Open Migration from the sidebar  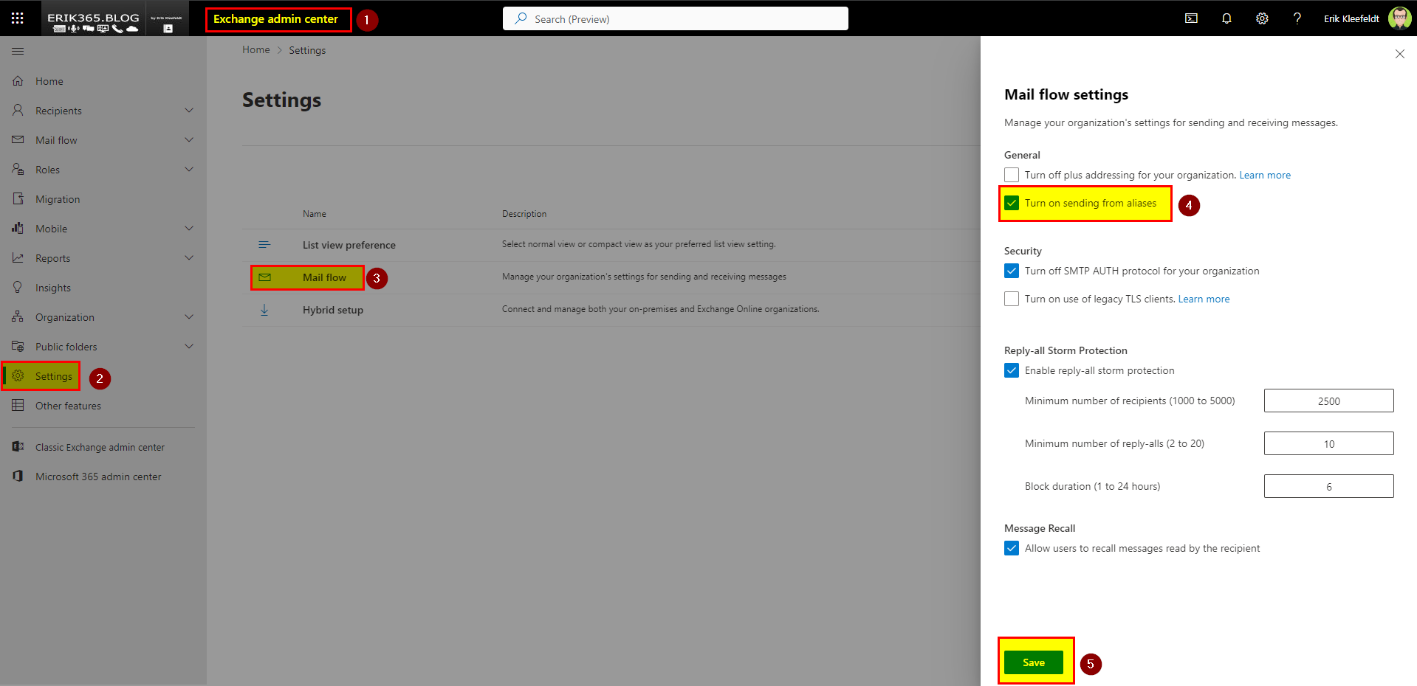[58, 199]
